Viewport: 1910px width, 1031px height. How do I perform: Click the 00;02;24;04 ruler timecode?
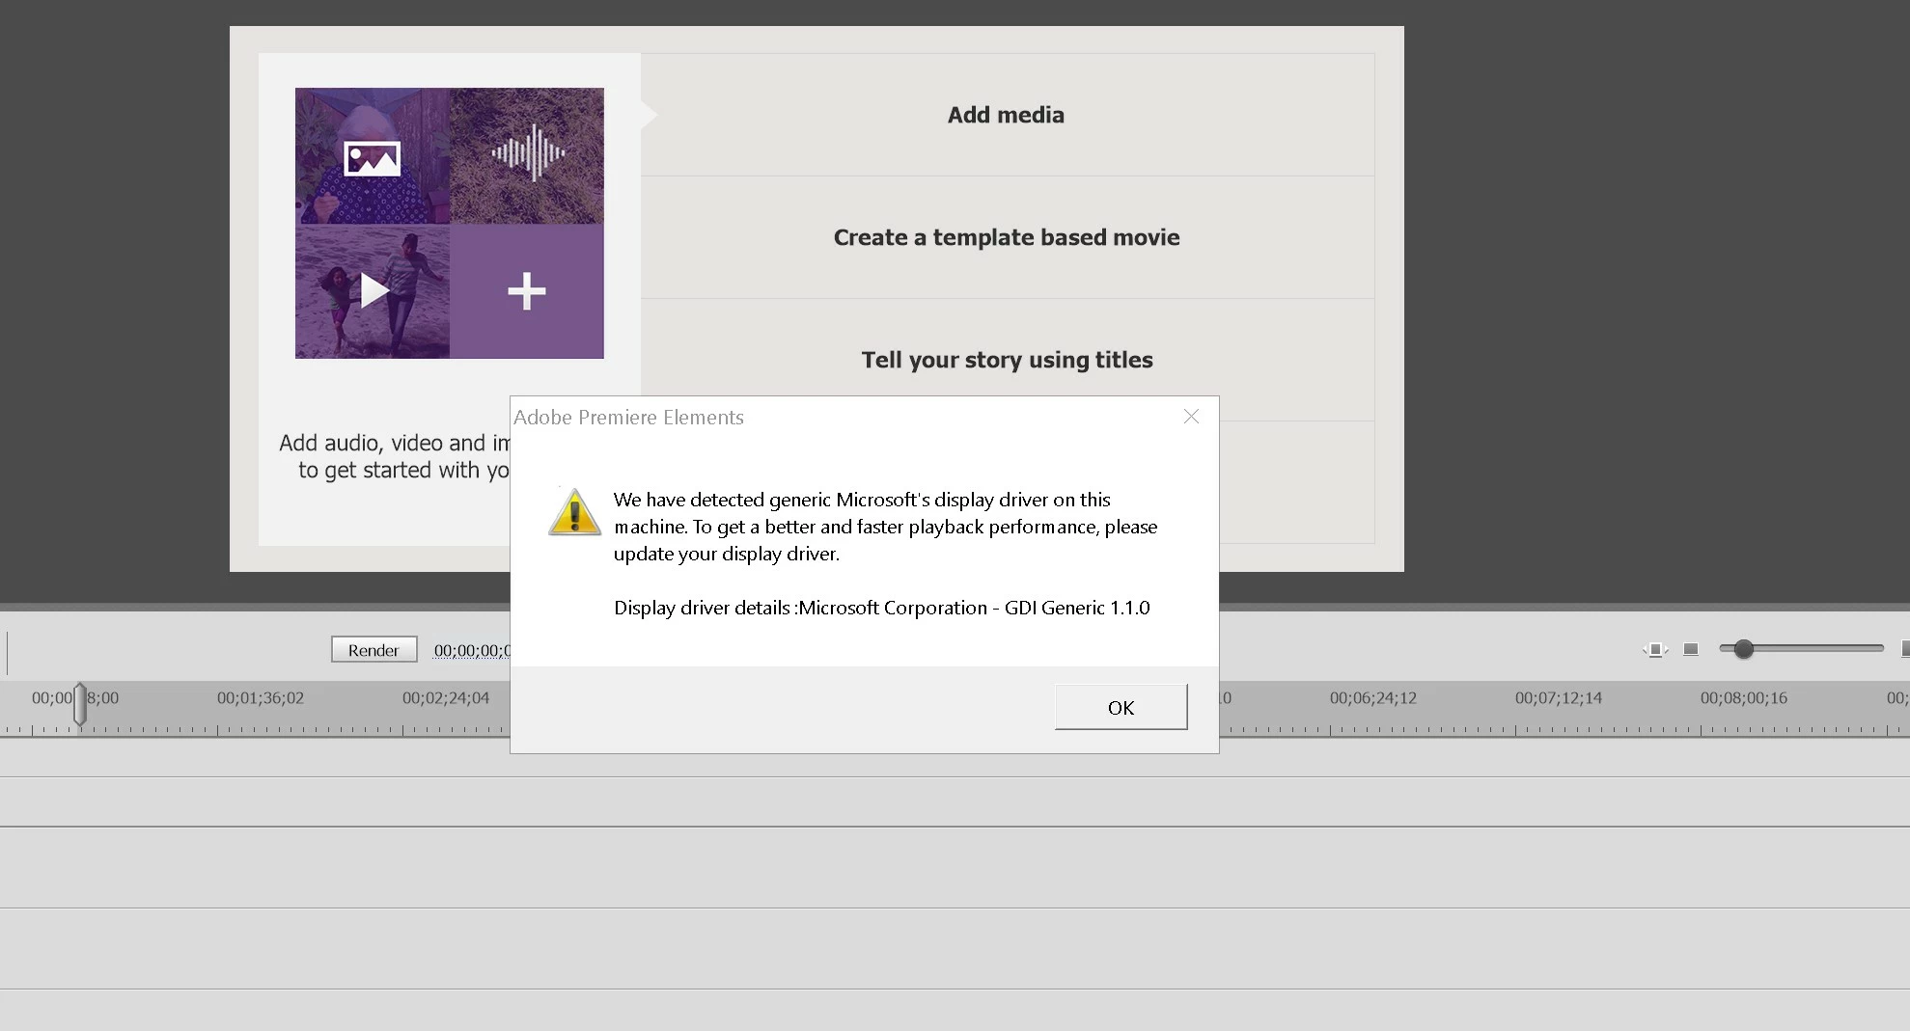(446, 697)
